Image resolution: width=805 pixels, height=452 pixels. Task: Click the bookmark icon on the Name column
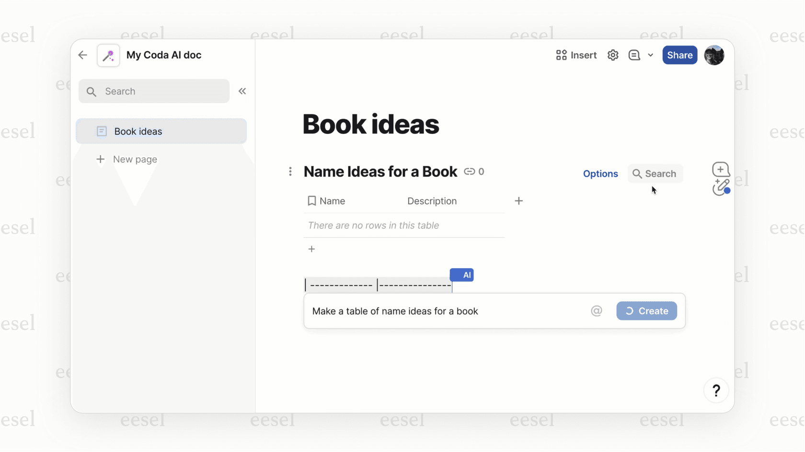312,201
